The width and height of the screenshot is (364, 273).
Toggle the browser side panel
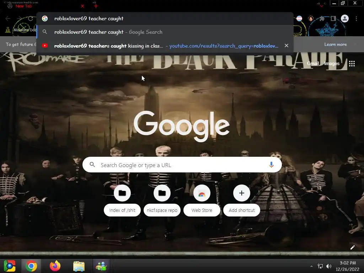point(333,18)
